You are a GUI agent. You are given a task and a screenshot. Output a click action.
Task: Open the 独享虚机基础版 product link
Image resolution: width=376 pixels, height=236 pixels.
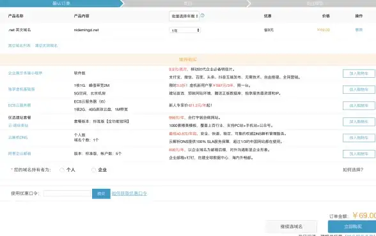tap(21, 89)
